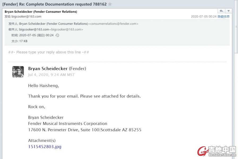
Task: Click the consumerrelations@fender.com sender address
Action: (114, 24)
